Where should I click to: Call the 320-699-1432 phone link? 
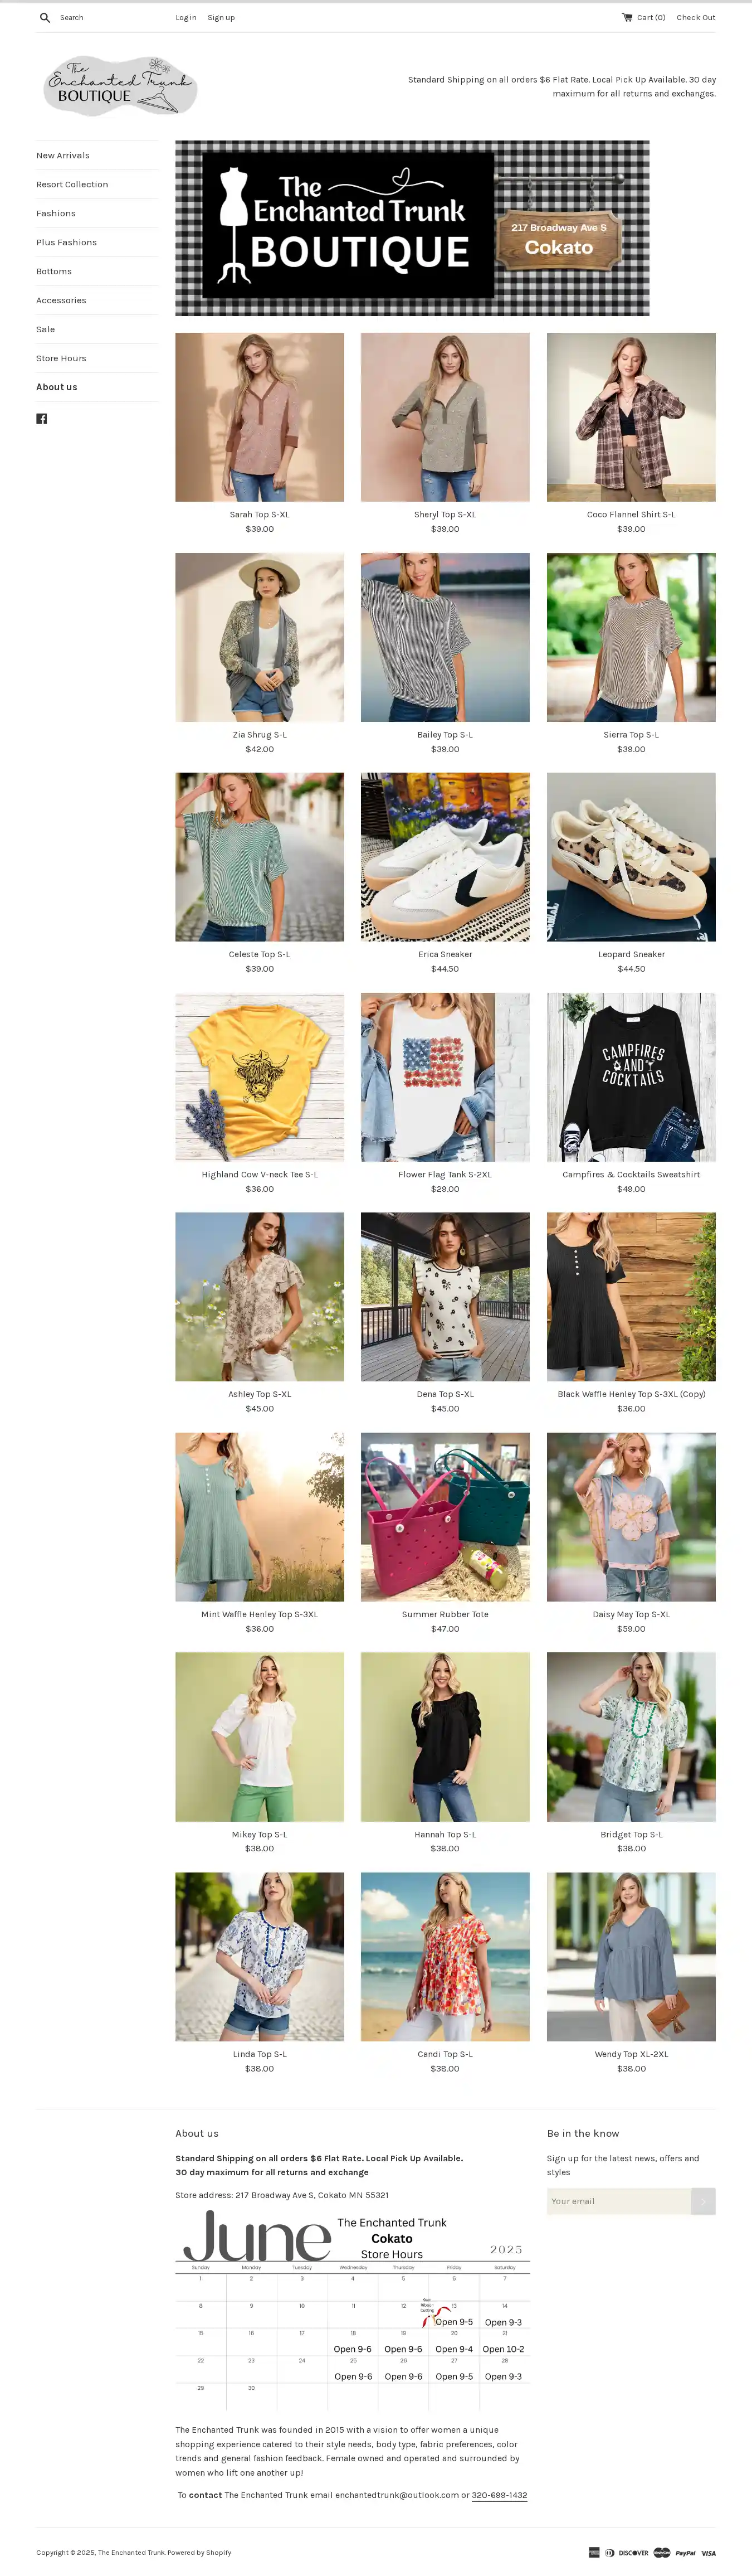pos(499,2495)
